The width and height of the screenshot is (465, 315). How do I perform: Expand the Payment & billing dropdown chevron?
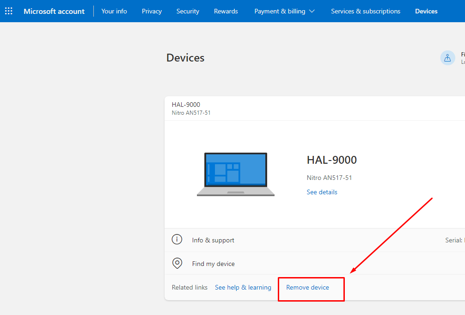tap(312, 11)
